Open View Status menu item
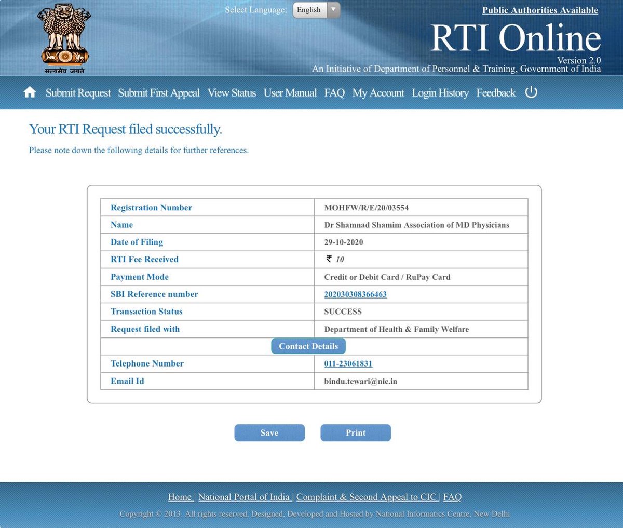Image resolution: width=623 pixels, height=528 pixels. [x=232, y=93]
